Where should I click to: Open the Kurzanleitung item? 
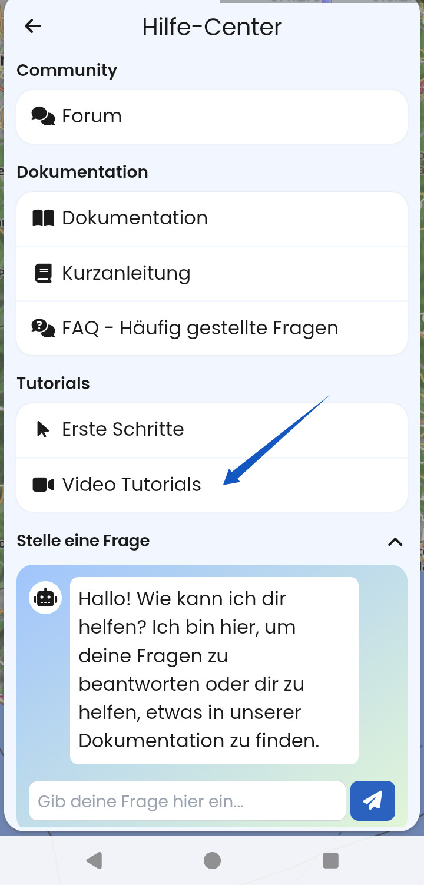[x=212, y=274]
